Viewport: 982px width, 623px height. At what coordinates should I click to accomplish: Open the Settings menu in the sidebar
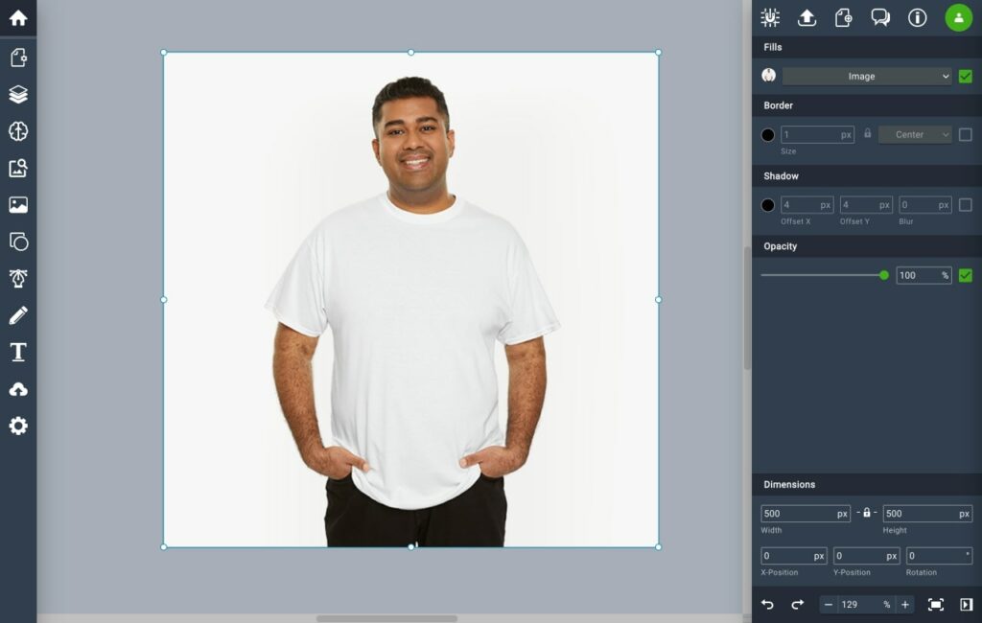[17, 425]
